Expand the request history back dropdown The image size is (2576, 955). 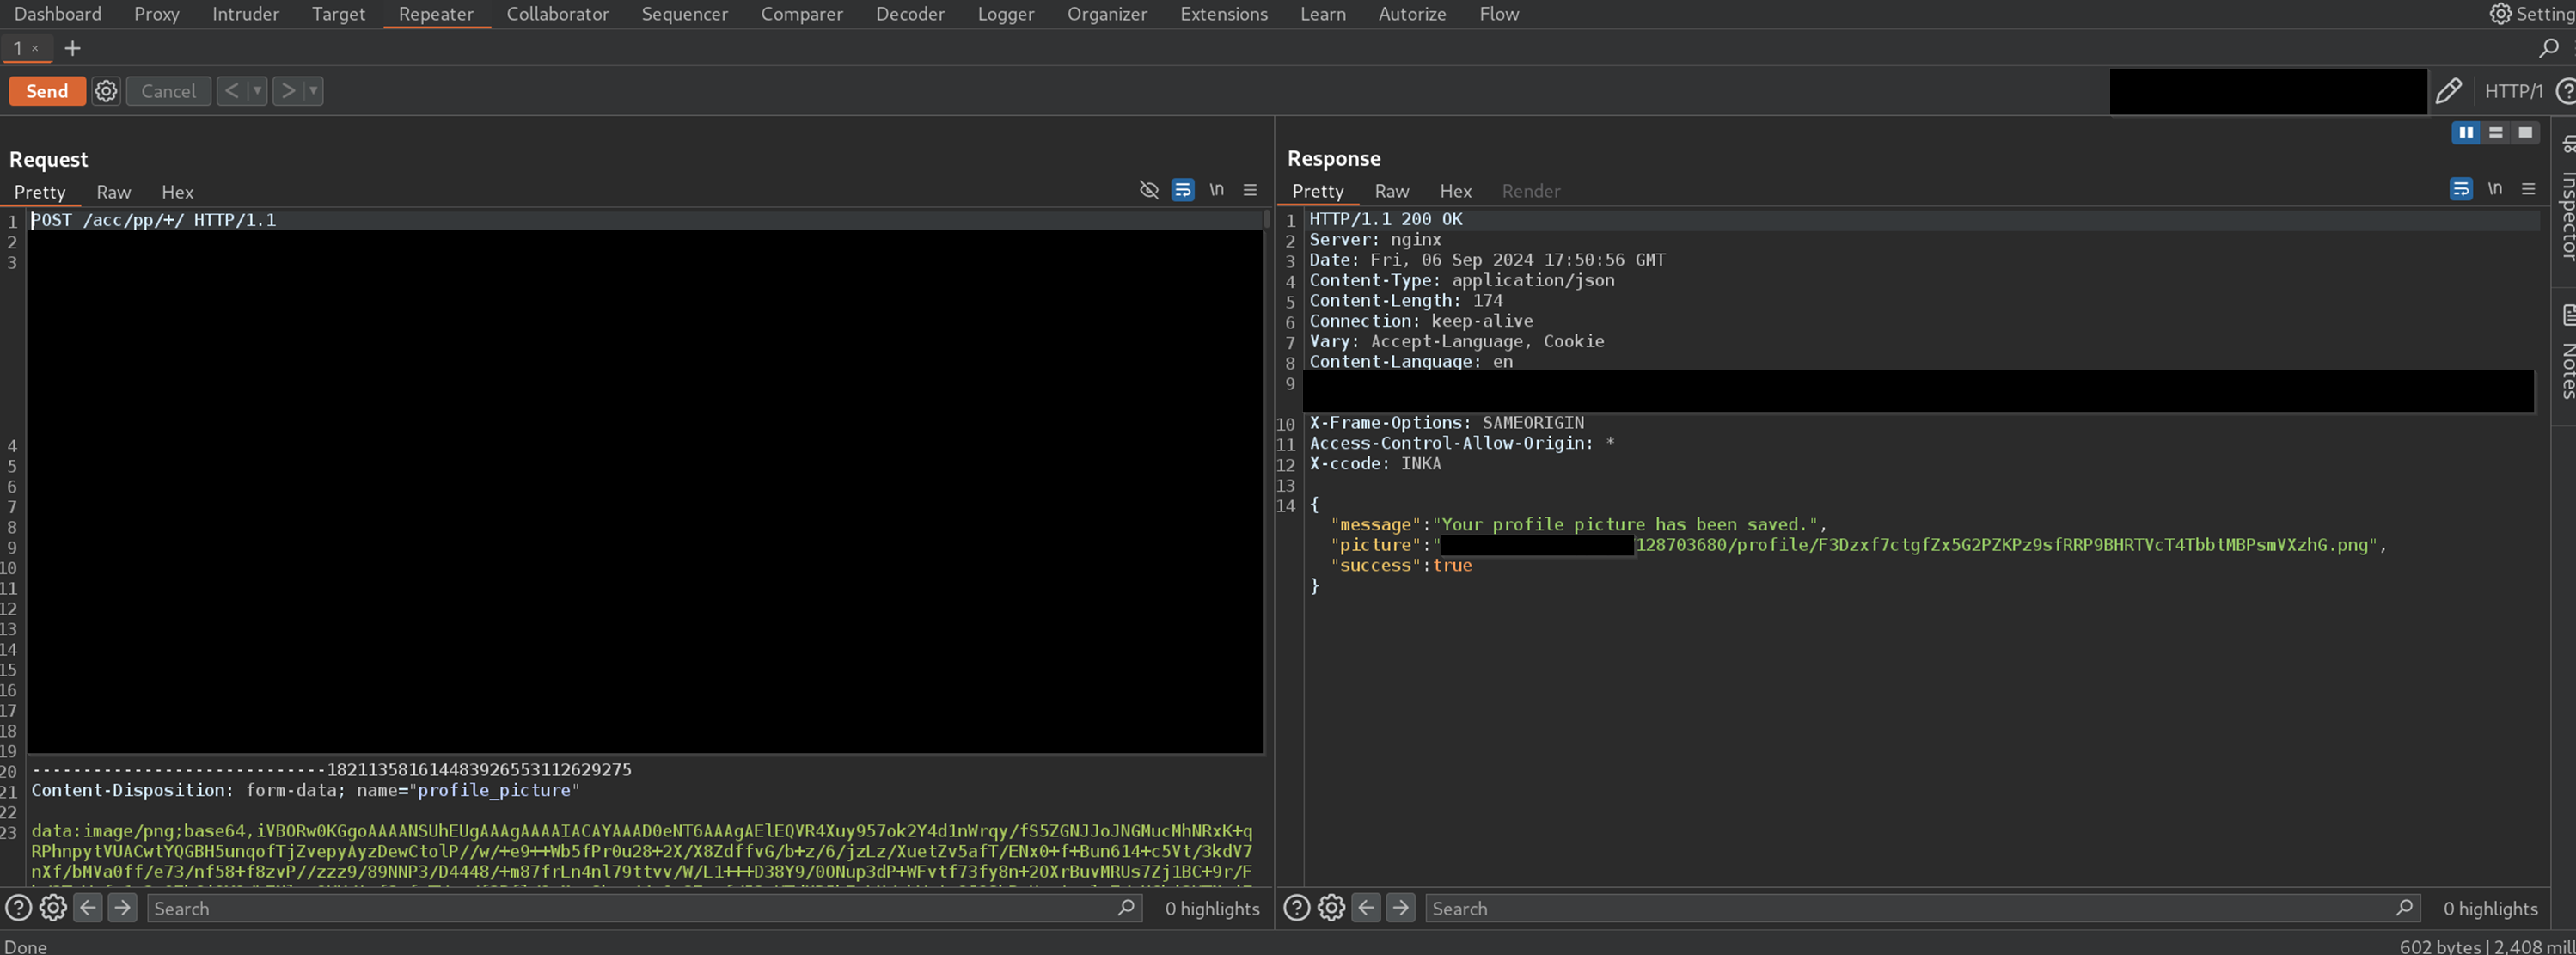pos(257,91)
